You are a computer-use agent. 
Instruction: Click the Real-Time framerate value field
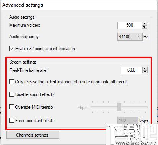(132, 70)
